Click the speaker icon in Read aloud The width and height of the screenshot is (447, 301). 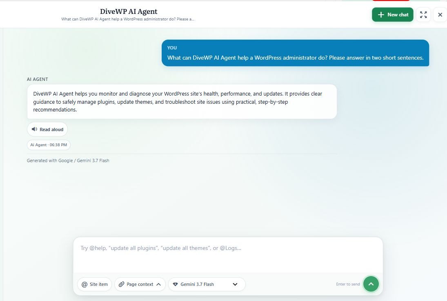[34, 129]
